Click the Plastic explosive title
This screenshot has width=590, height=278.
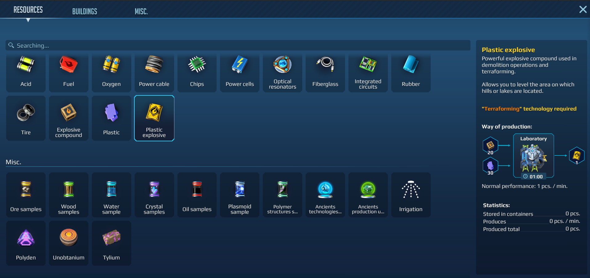508,50
